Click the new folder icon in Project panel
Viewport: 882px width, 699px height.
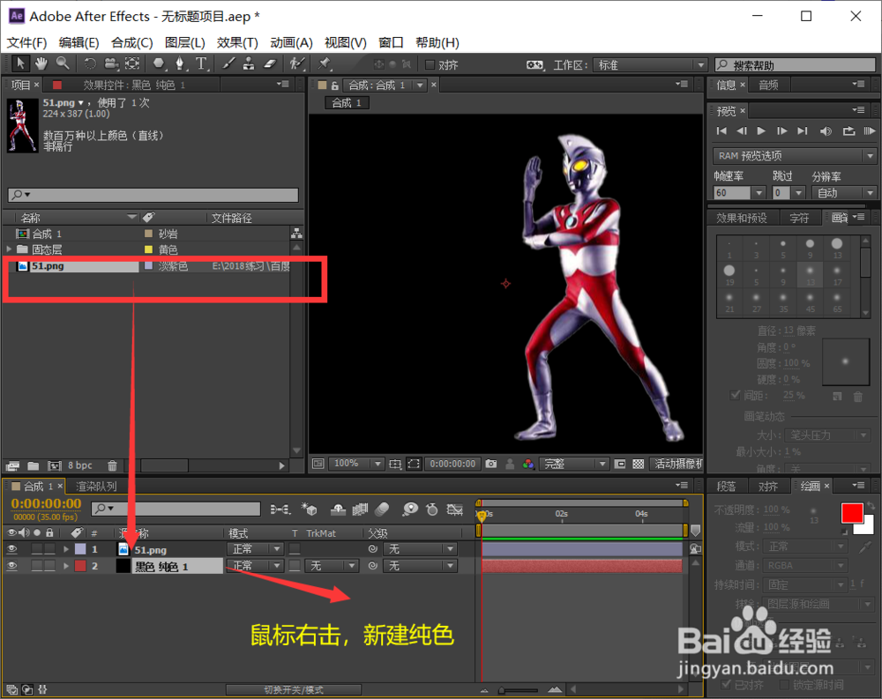click(34, 465)
